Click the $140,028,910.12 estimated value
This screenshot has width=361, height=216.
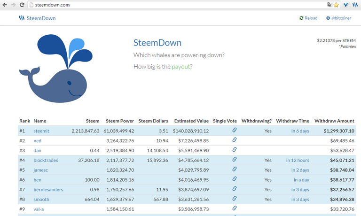pyautogui.click(x=191, y=131)
